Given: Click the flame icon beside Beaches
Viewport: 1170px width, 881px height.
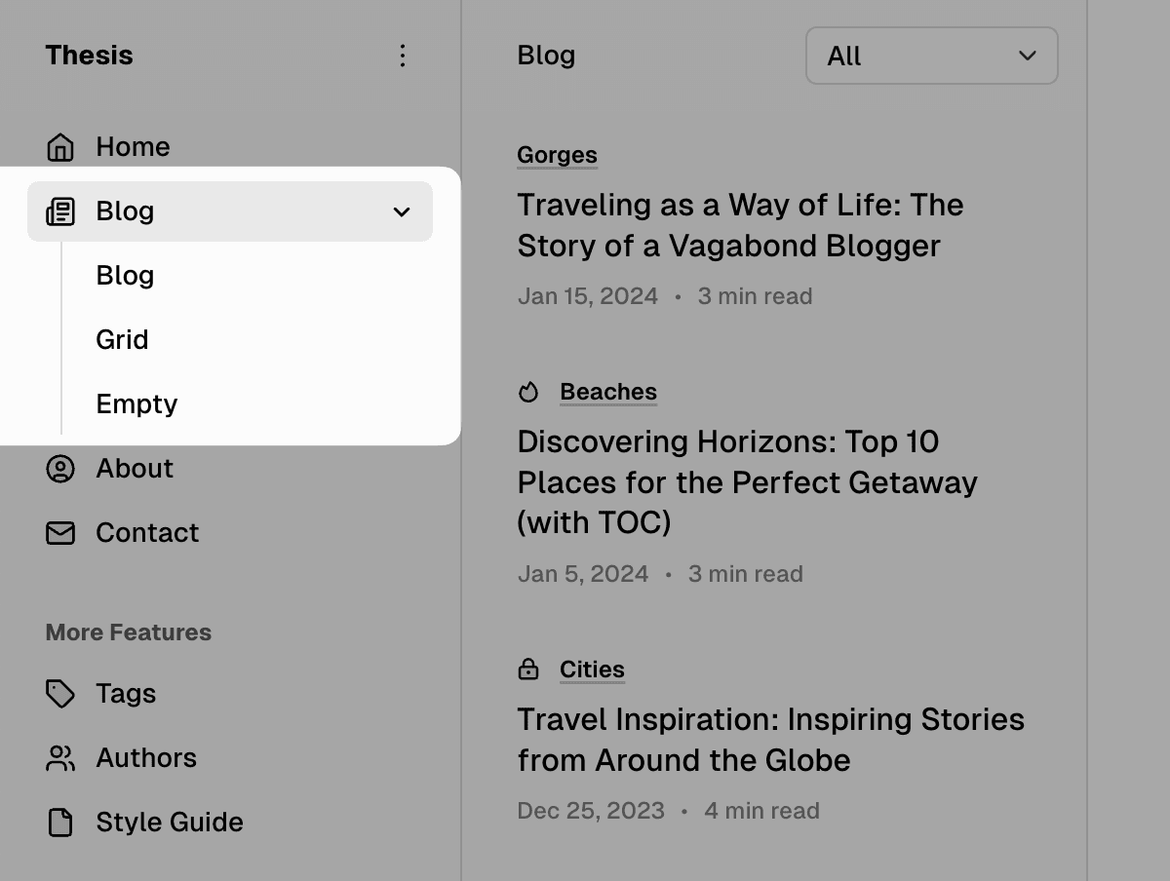Looking at the screenshot, I should click(x=528, y=392).
